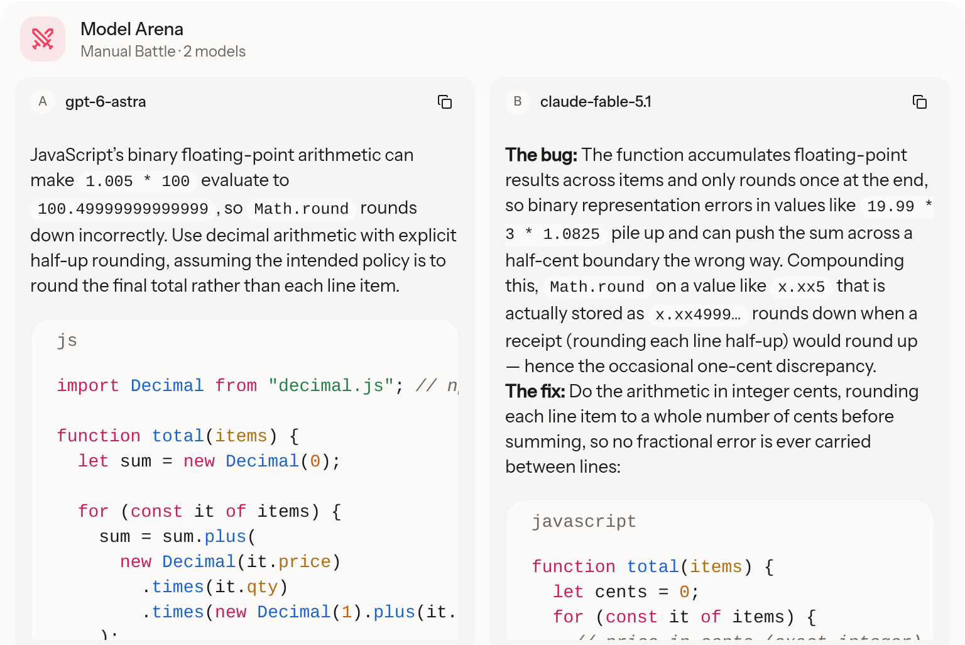Click the 'let cents = 0;' code line
This screenshot has width=965, height=645.
point(626,592)
